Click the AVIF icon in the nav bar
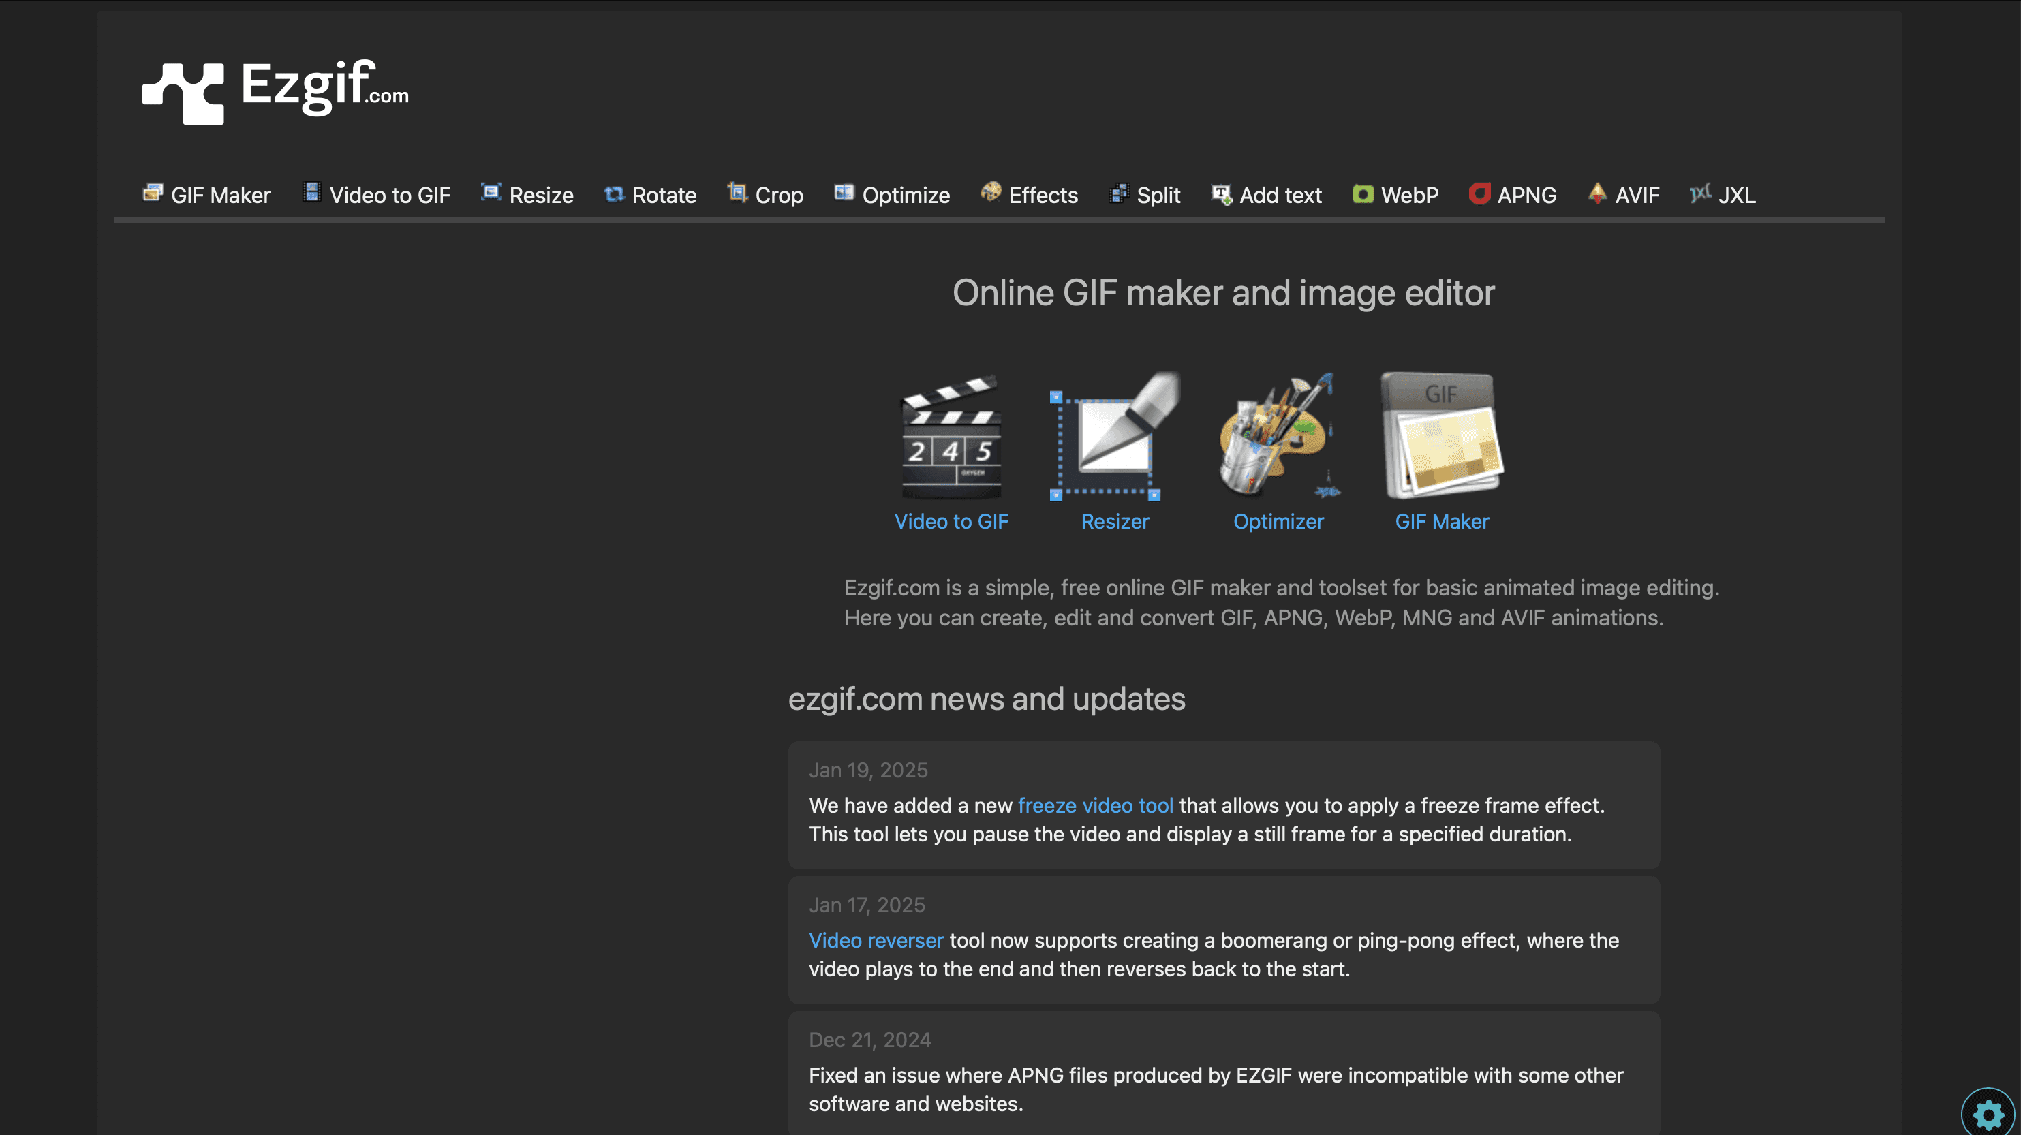2021x1135 pixels. click(x=1597, y=193)
